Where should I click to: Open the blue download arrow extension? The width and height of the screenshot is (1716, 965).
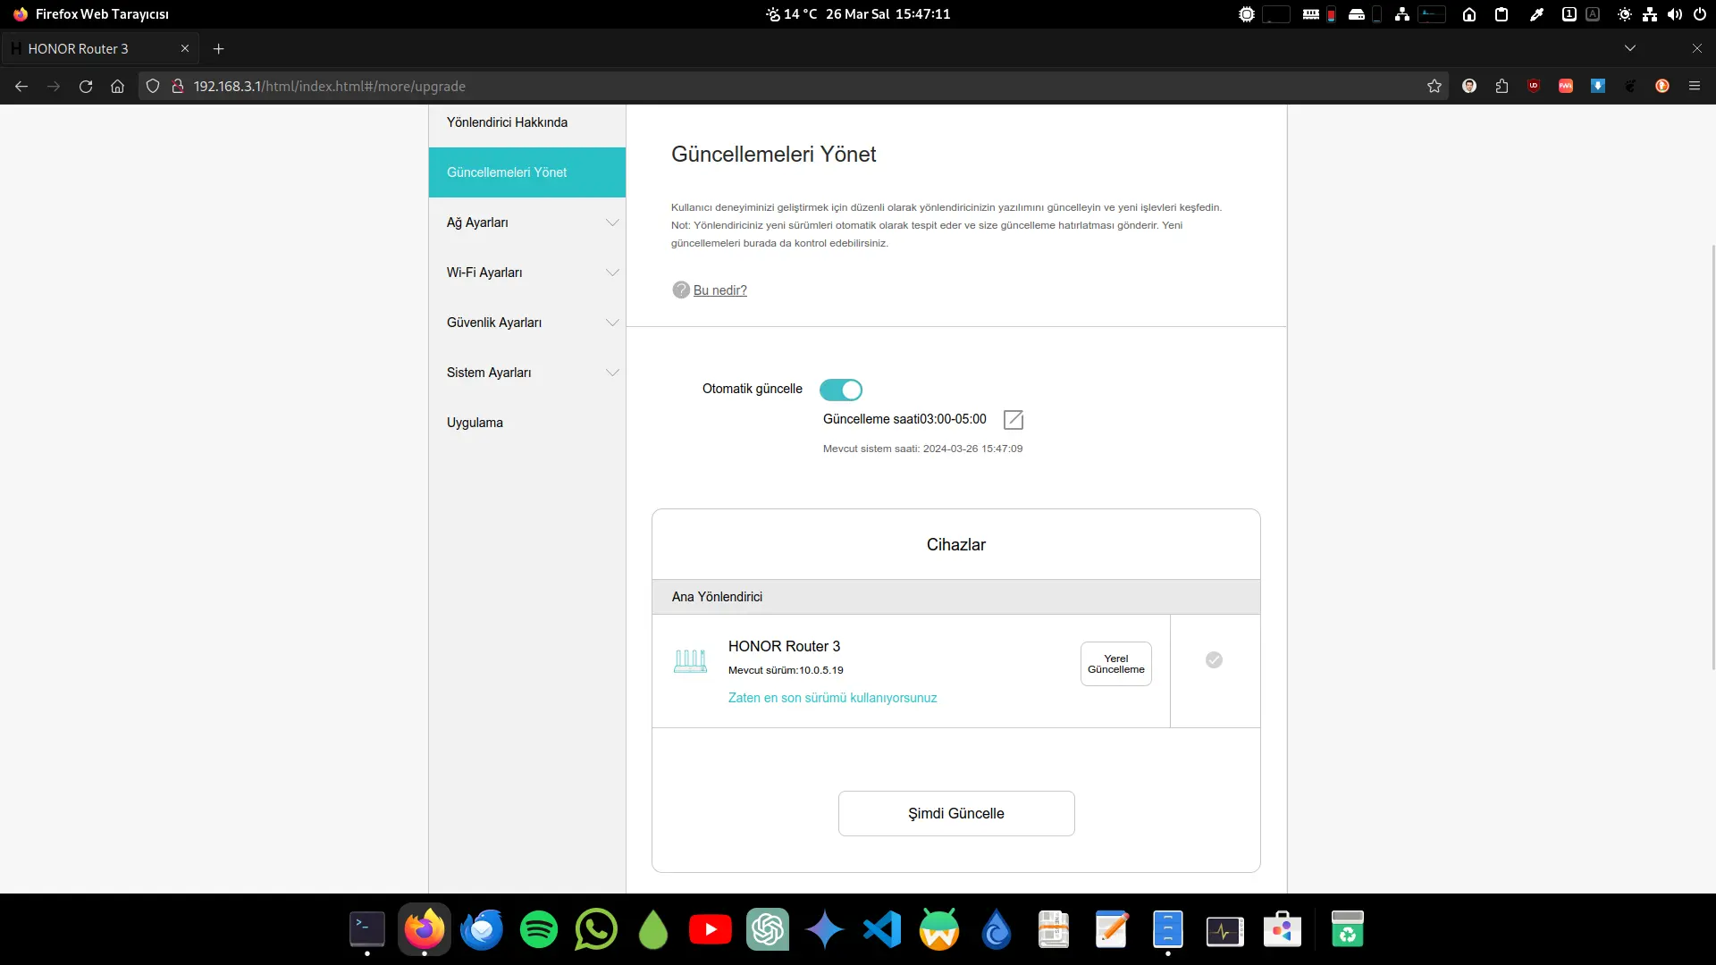1598,86
